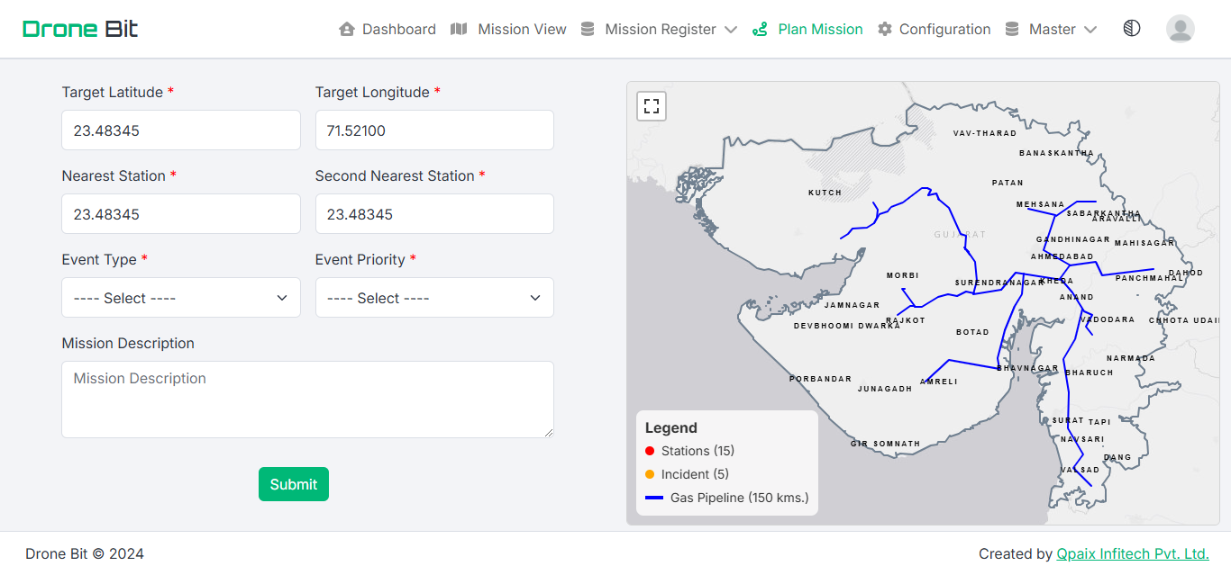
Task: Click into the Mission Description textarea
Action: [307, 400]
